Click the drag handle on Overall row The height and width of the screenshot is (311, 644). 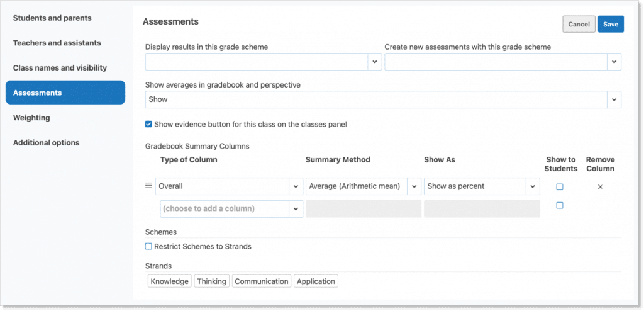coord(149,186)
